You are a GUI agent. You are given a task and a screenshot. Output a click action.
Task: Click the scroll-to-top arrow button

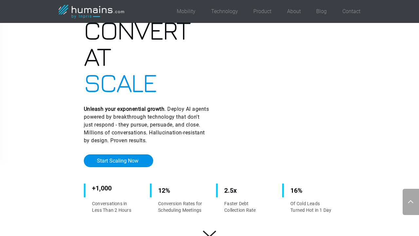tap(410, 202)
